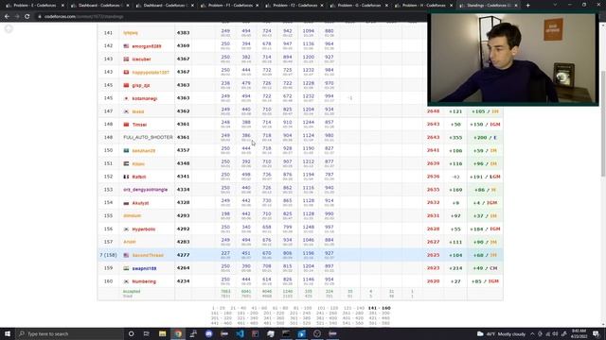606x340 pixels.
Task: Switch to Problem - F2 Codeforces tab
Action: pyautogui.click(x=294, y=6)
